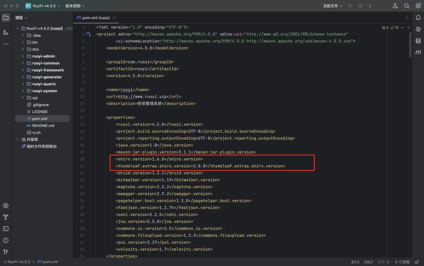Select the LICENSE file
Image resolution: width=424 pixels, height=266 pixels.
click(40, 112)
